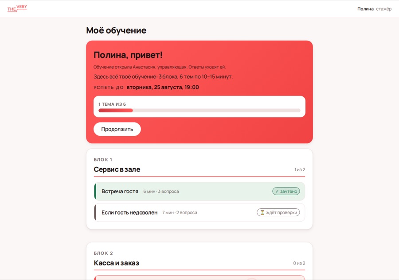Click the БЛОК 1 label

pos(103,160)
